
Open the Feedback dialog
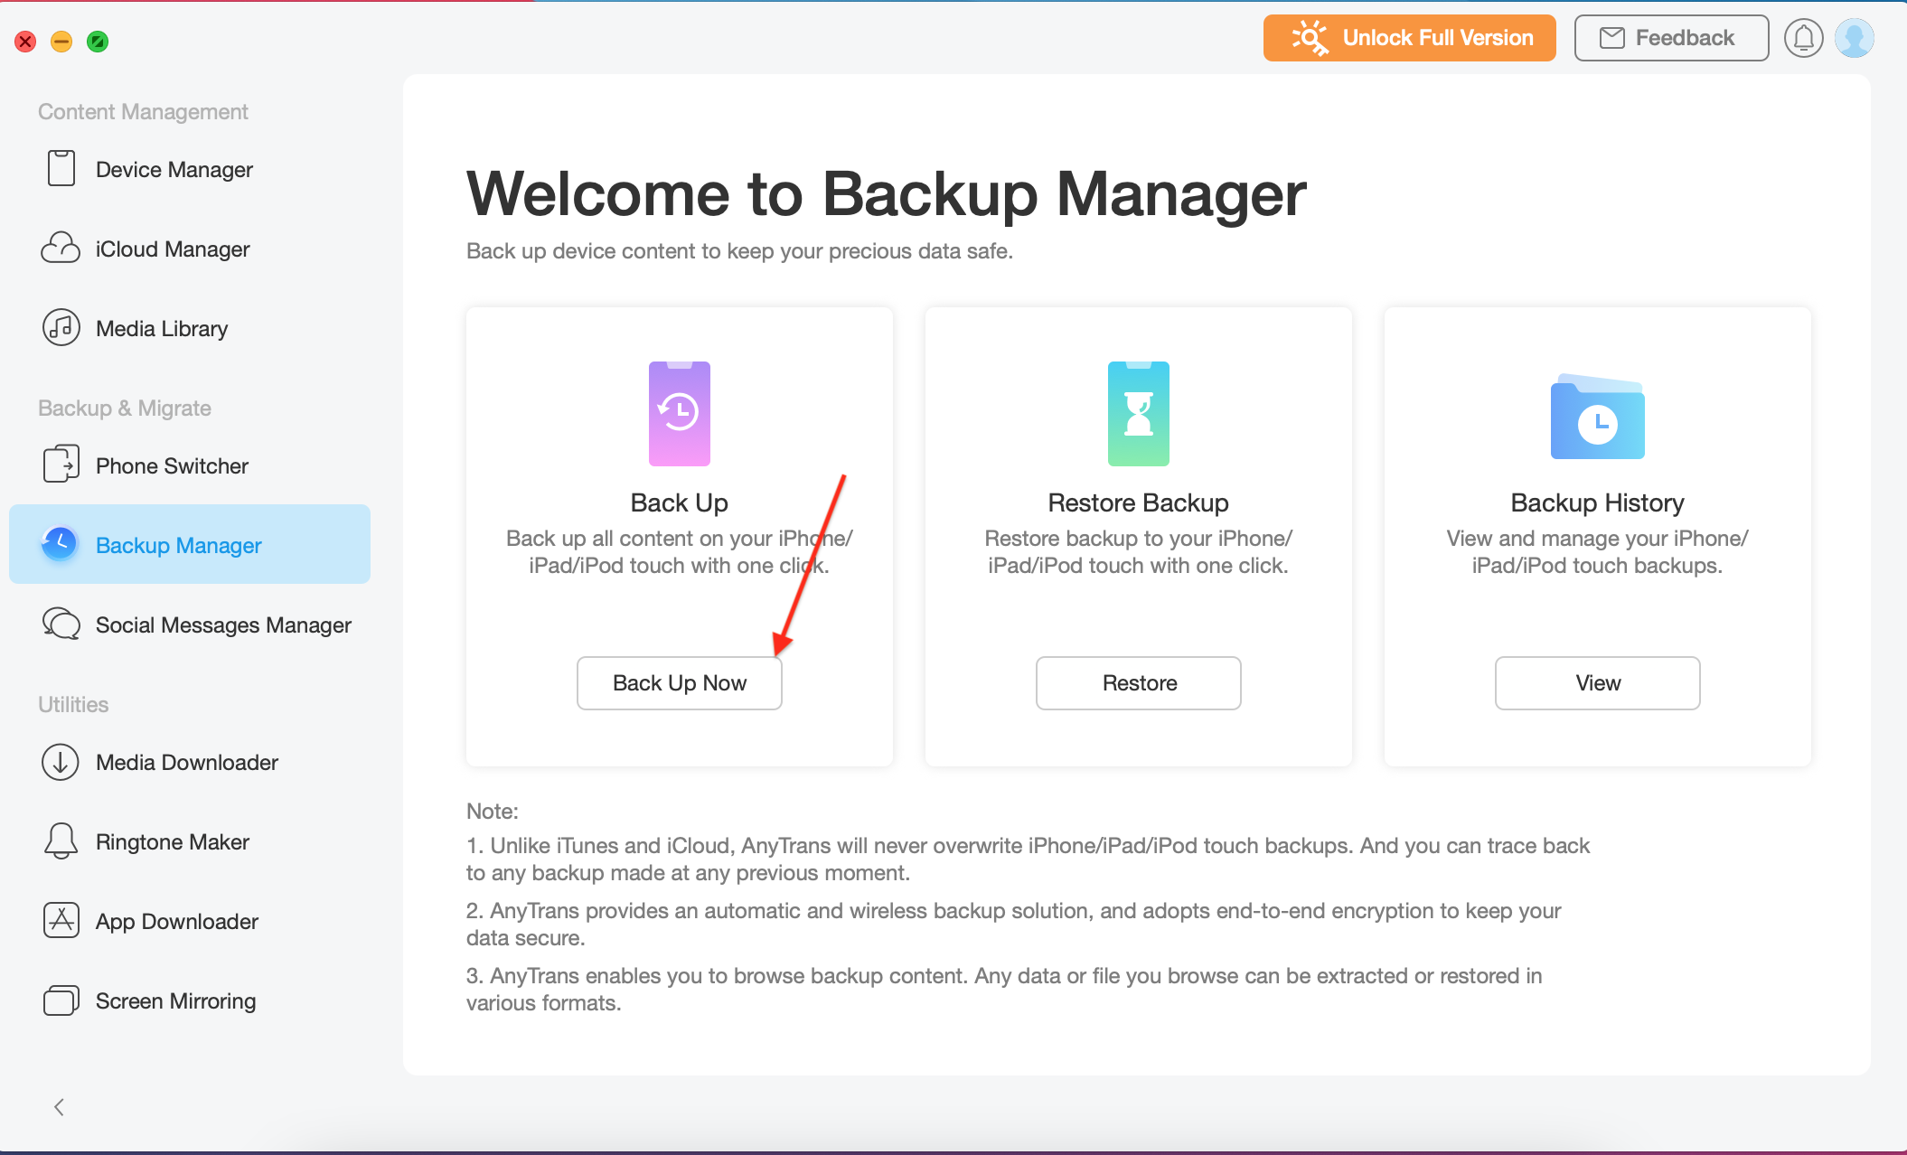[x=1670, y=37]
